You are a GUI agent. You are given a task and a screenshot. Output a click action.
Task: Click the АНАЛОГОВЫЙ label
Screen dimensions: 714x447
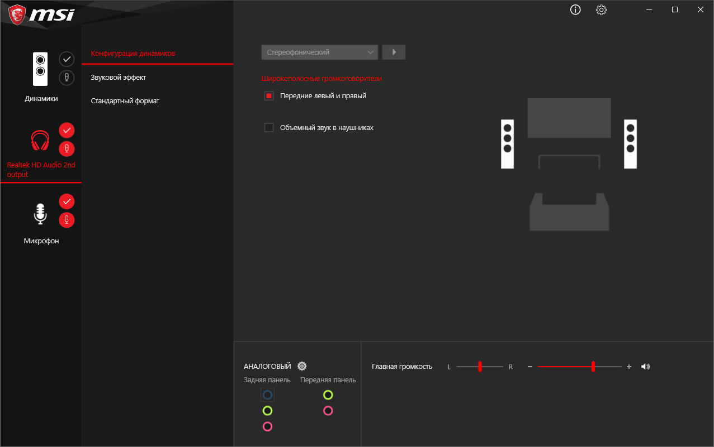[267, 367]
